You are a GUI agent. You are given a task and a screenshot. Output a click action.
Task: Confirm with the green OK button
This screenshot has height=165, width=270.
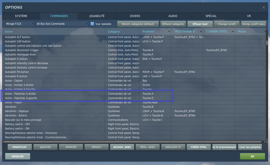point(252,156)
